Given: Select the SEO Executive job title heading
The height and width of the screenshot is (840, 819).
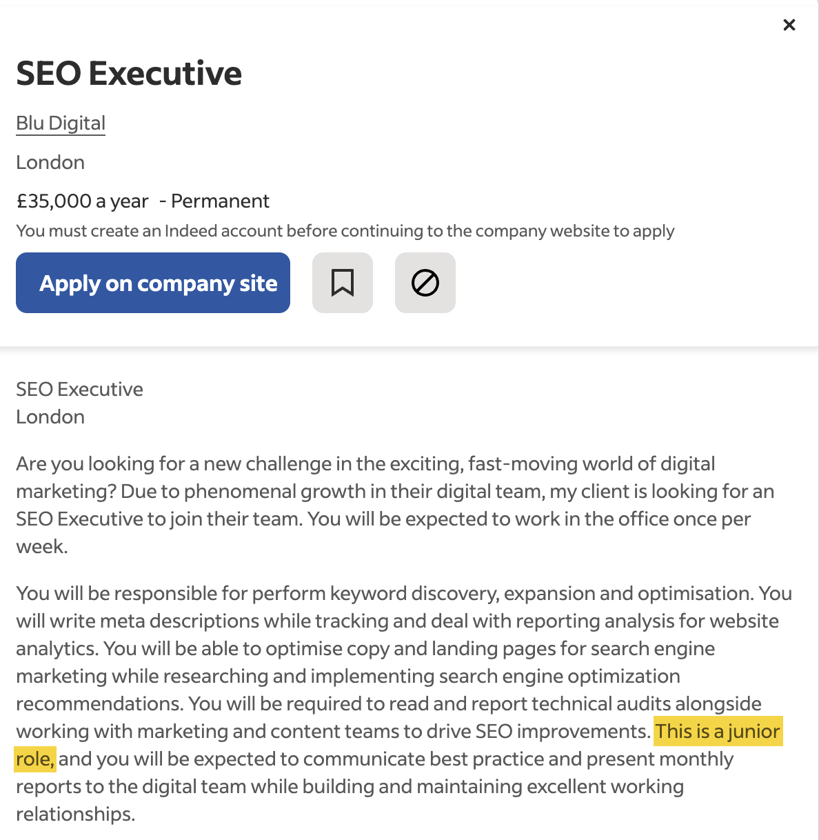Looking at the screenshot, I should pos(128,72).
